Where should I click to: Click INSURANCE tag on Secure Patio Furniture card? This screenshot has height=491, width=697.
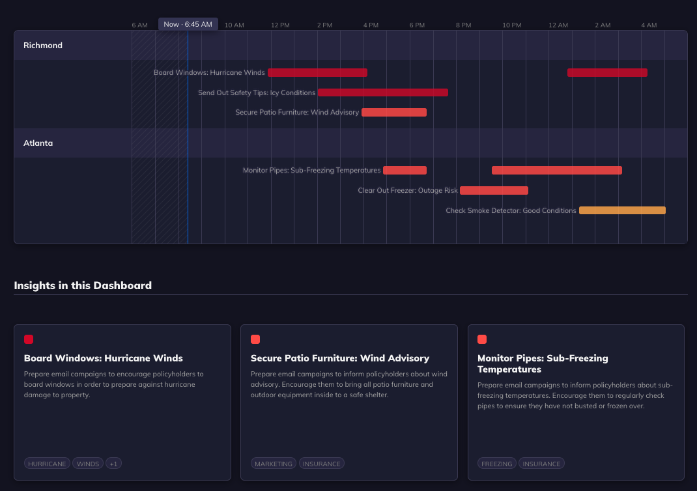pyautogui.click(x=321, y=464)
